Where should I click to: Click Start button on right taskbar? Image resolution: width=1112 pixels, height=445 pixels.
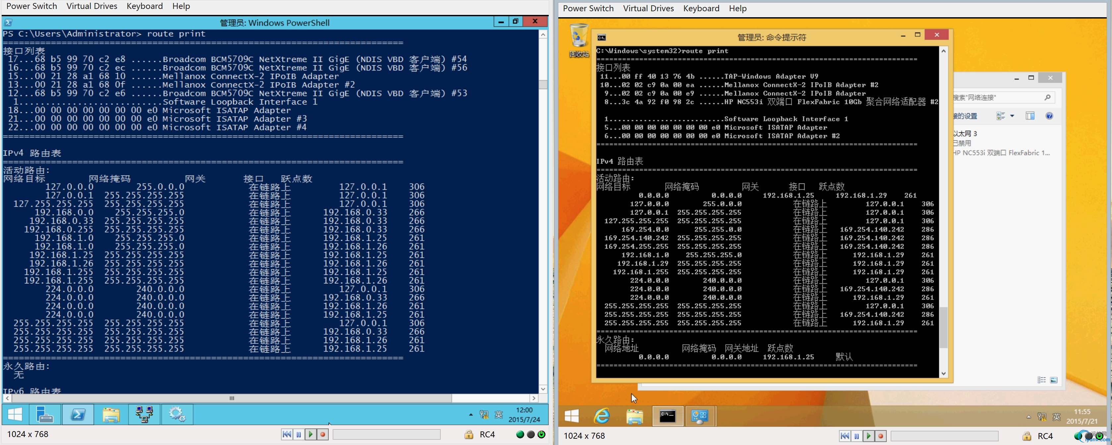tap(572, 416)
